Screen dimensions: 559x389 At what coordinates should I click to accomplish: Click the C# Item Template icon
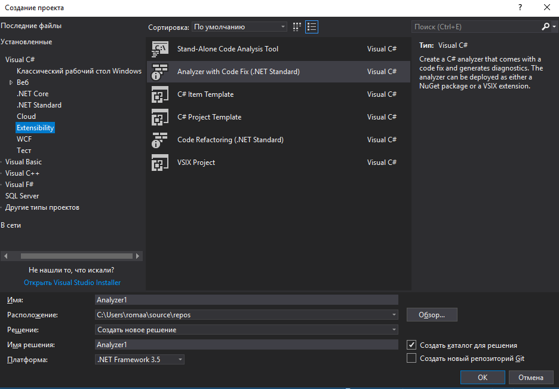point(159,94)
